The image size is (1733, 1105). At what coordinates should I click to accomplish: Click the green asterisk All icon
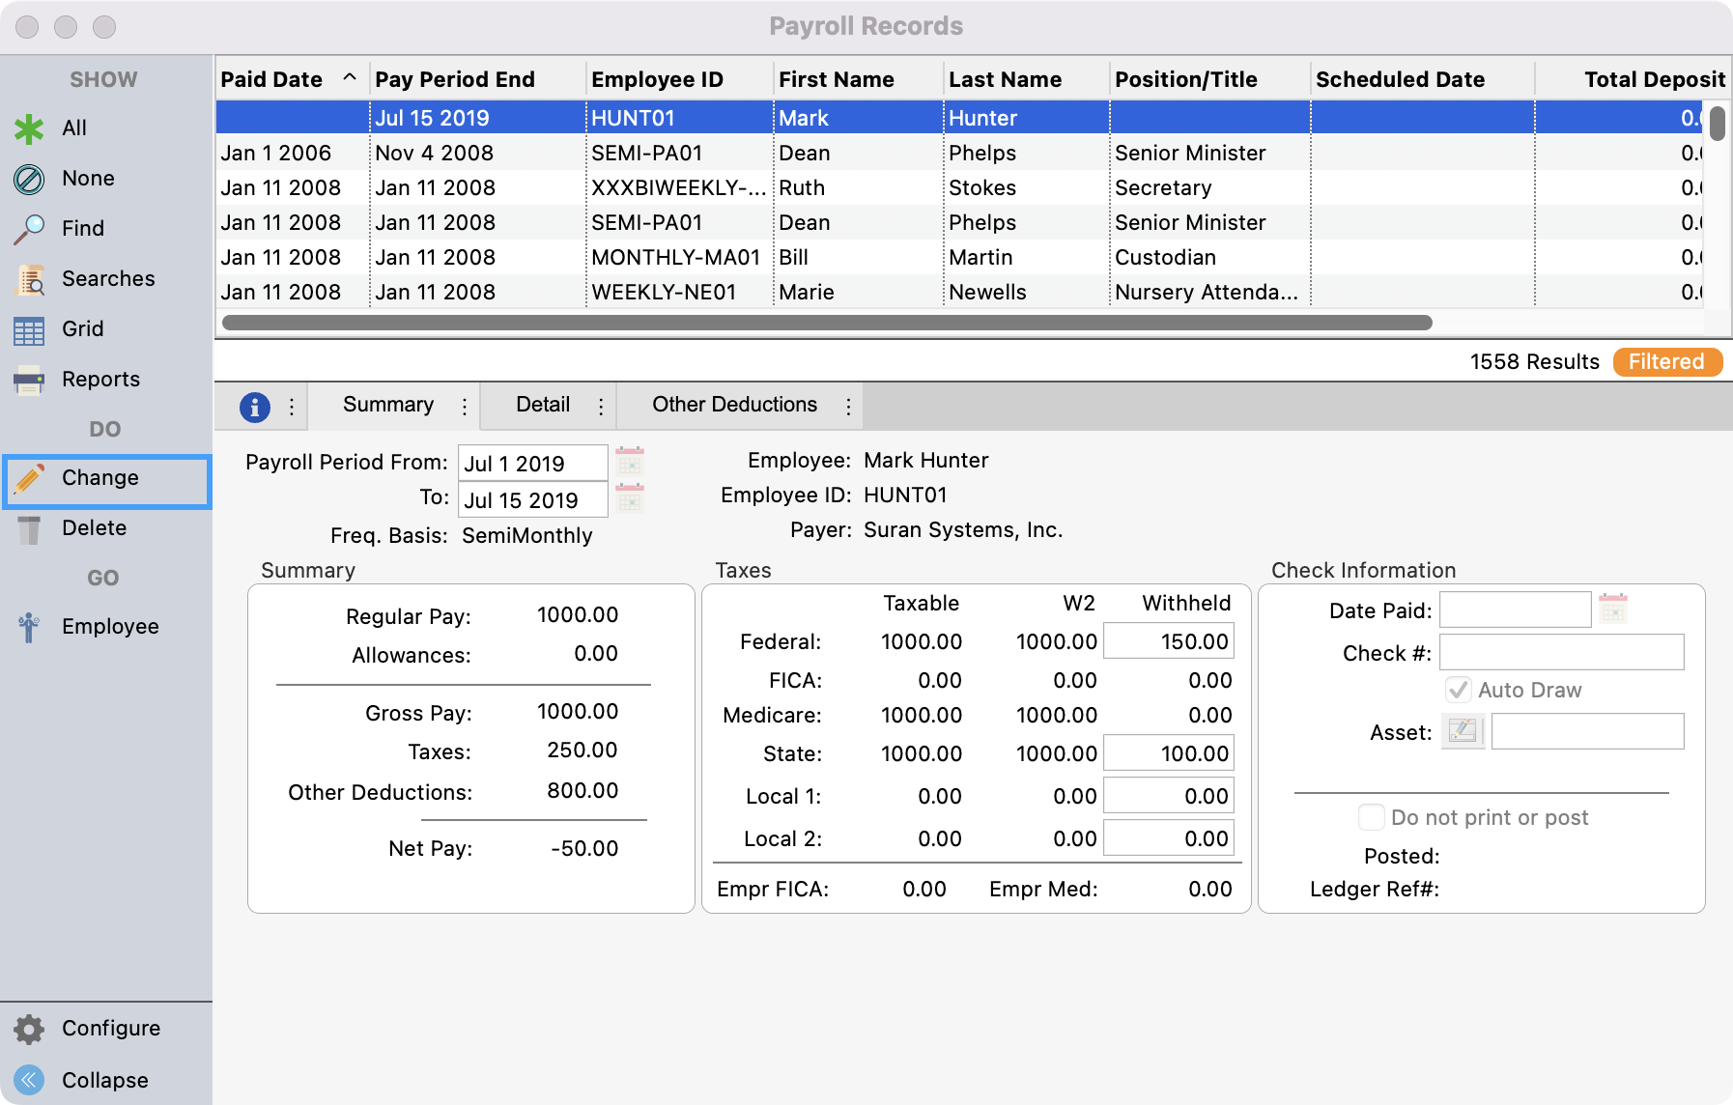coord(29,128)
